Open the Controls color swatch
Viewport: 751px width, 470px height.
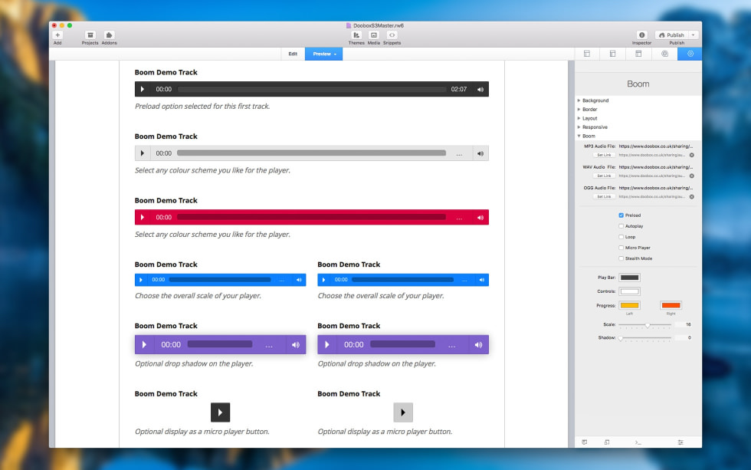(x=629, y=291)
